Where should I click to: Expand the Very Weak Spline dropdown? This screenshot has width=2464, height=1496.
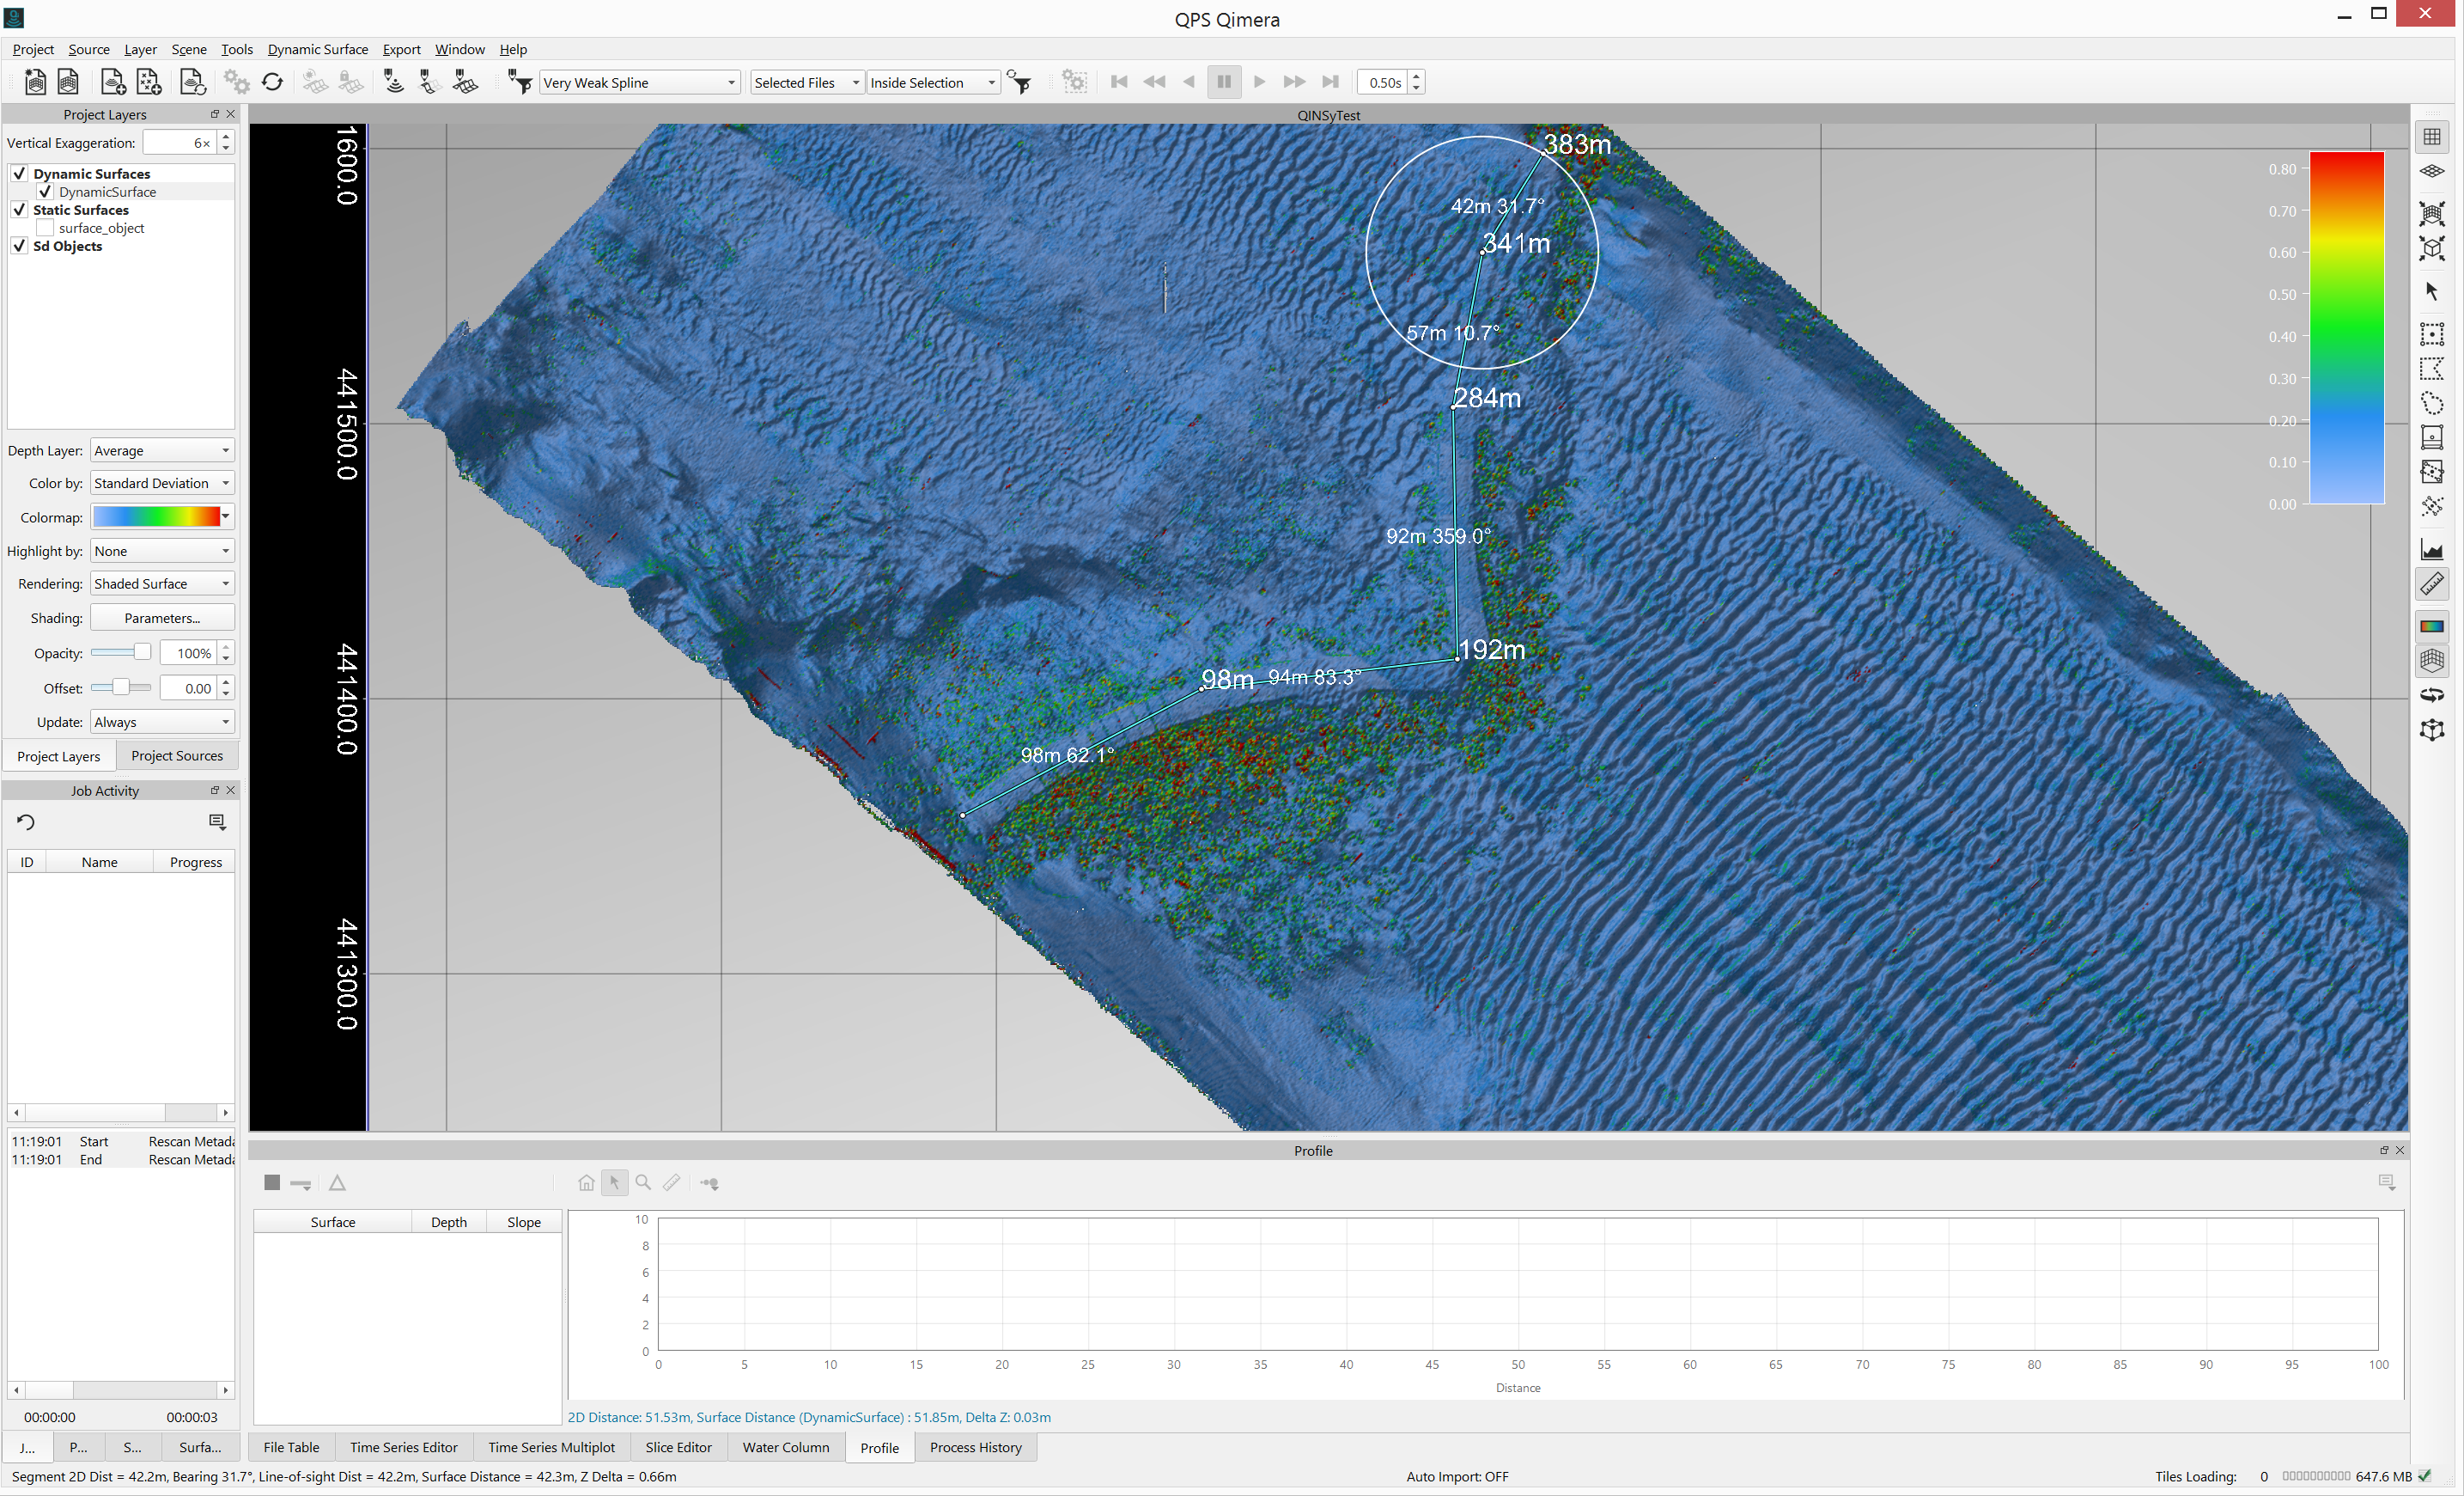pos(640,82)
